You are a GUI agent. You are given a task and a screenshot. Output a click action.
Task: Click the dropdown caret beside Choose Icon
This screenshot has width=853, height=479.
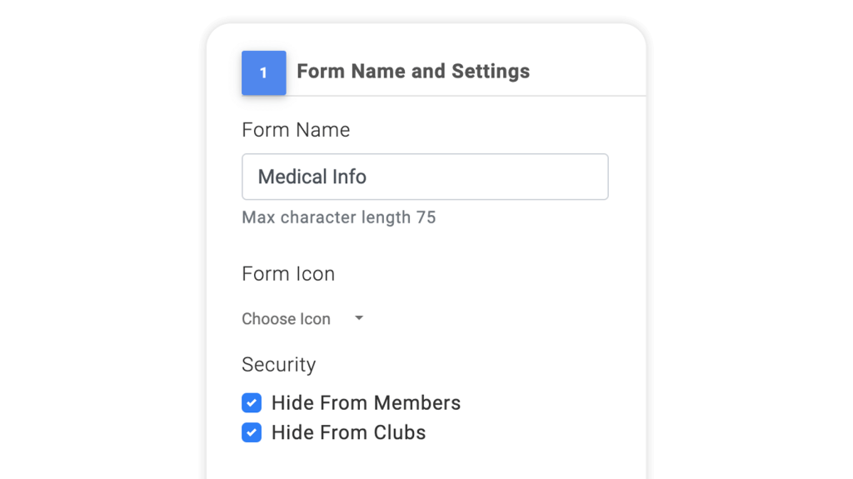(x=359, y=318)
